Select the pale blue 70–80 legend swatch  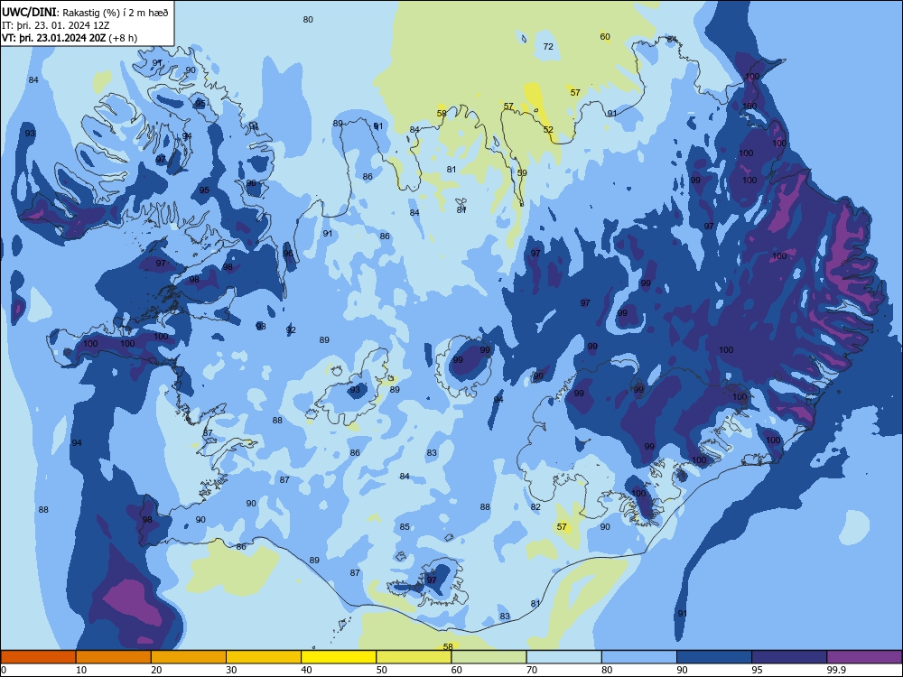[x=564, y=657]
